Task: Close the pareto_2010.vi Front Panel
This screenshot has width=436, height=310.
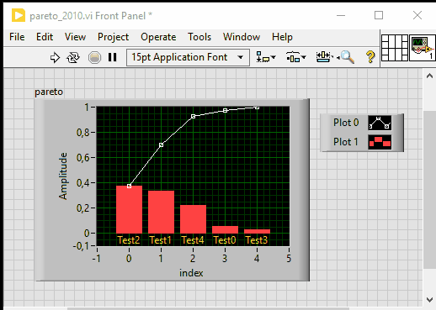Action: tap(417, 15)
